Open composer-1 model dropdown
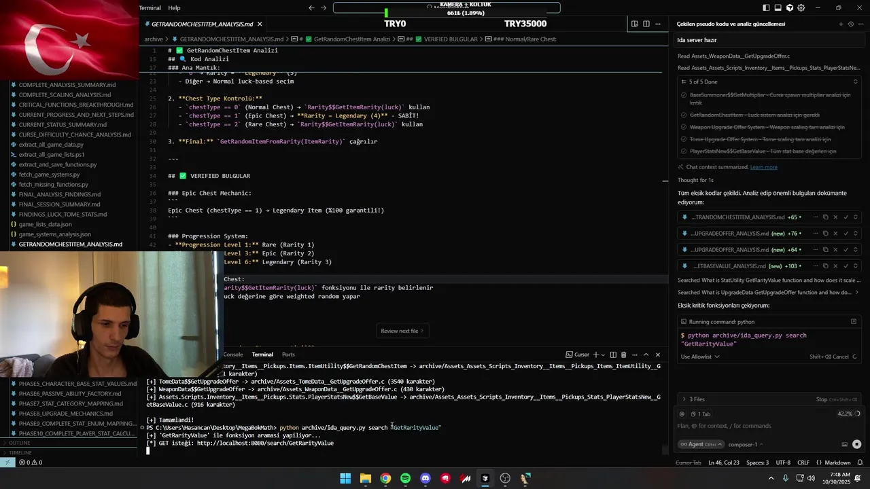Image resolution: width=870 pixels, height=489 pixels. [x=746, y=444]
